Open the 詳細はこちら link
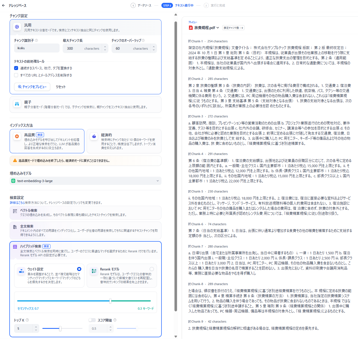This screenshot has width=358, height=339. tap(17, 203)
